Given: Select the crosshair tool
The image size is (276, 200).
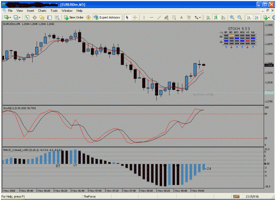Looking at the screenshot, I should pos(135,17).
